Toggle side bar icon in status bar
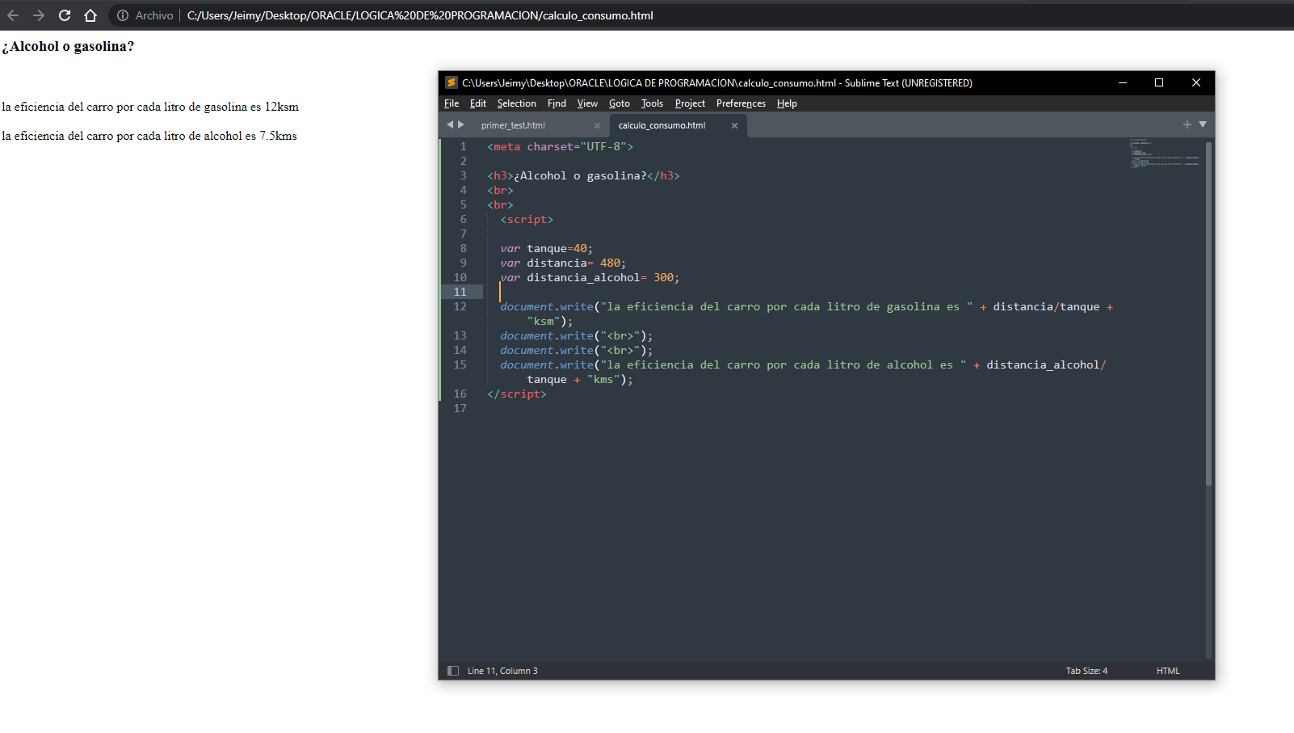Screen dimensions: 1294x733 click(453, 671)
